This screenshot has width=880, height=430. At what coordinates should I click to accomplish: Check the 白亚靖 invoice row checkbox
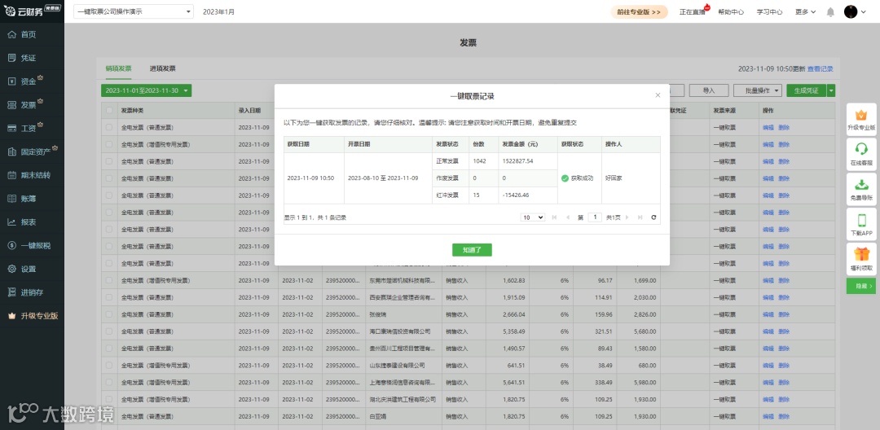tap(109, 416)
